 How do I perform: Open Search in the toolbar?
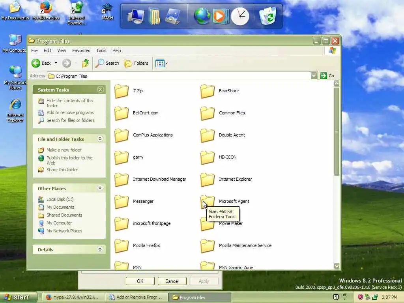click(107, 63)
